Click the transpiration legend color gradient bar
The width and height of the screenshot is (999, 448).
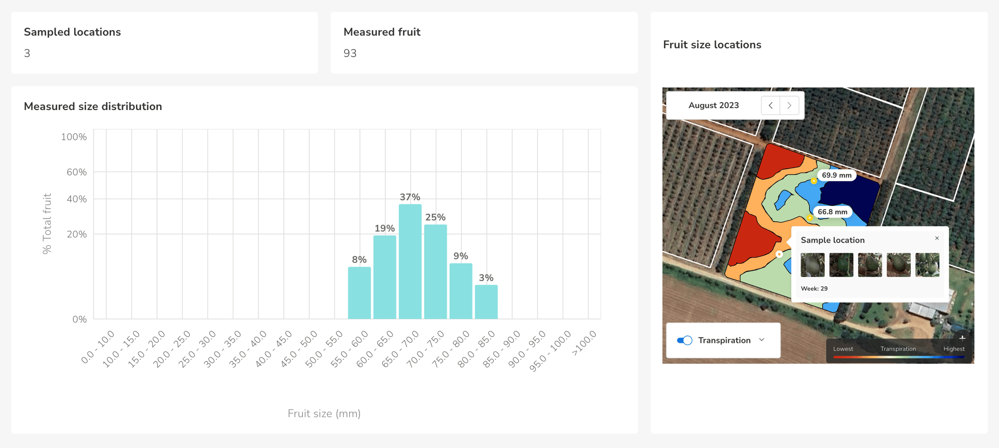pyautogui.click(x=899, y=357)
